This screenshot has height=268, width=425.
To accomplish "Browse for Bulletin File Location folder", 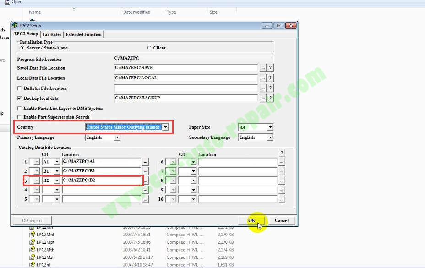I will (263, 88).
